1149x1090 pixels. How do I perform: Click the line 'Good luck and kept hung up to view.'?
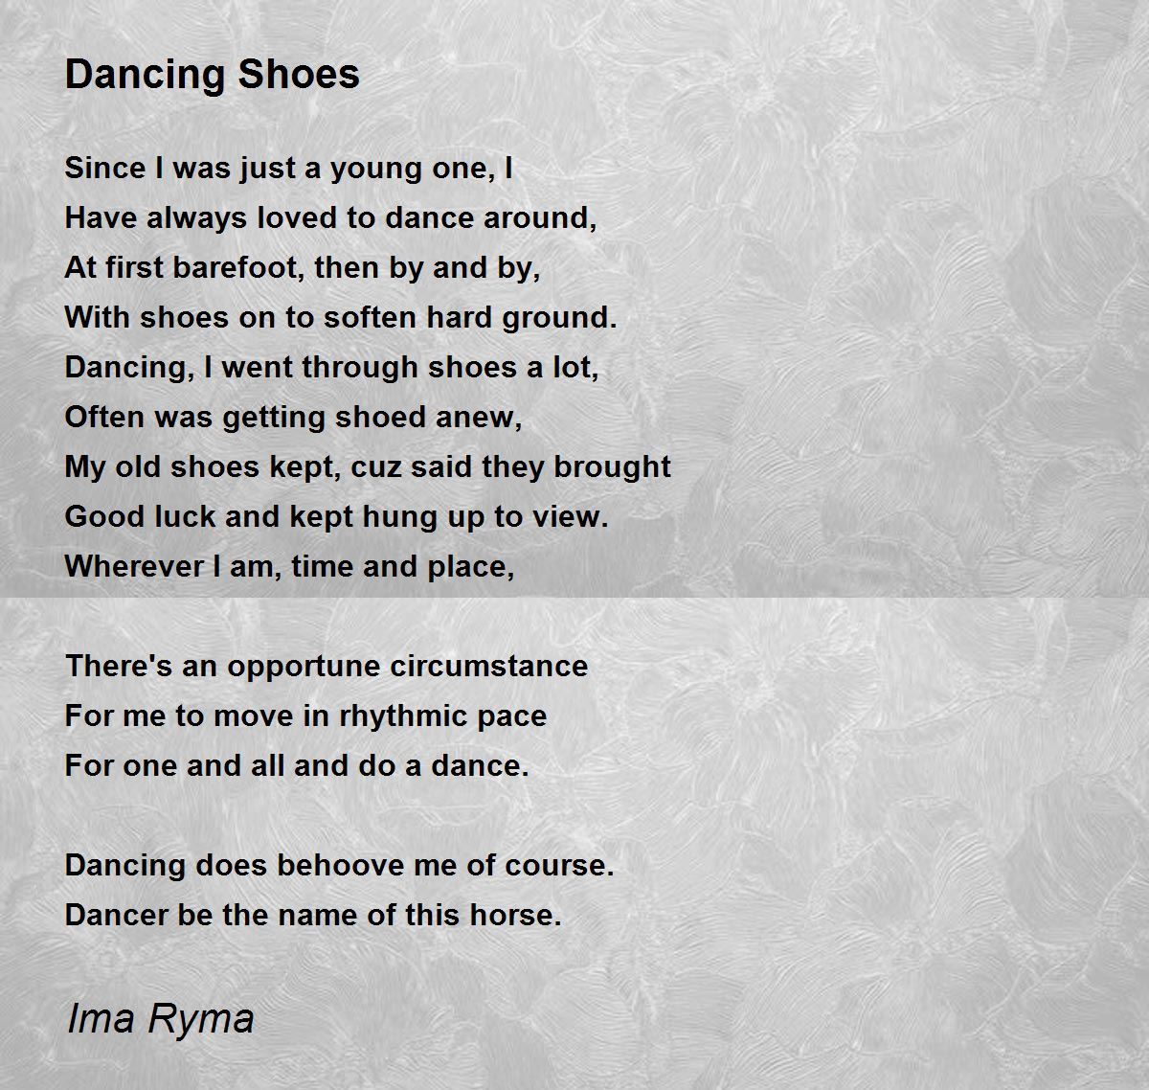pos(336,517)
